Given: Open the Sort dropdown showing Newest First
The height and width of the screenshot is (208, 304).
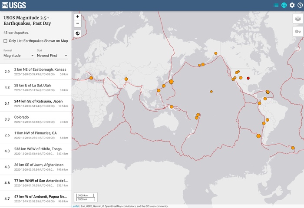Looking at the screenshot, I should click(x=52, y=56).
